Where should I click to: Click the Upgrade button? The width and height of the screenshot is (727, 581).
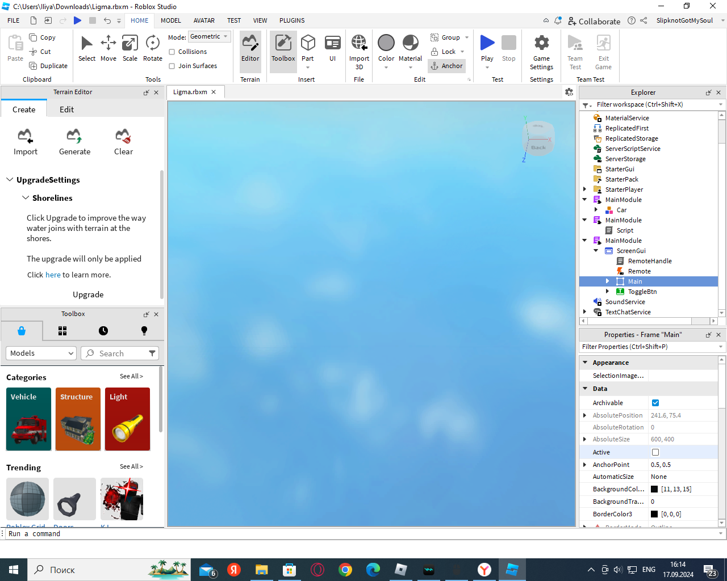point(88,294)
